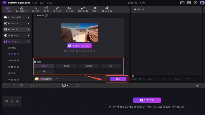This screenshot has width=205, height=115.
Task: Click the purple 생성 generate button
Action: tap(118, 79)
